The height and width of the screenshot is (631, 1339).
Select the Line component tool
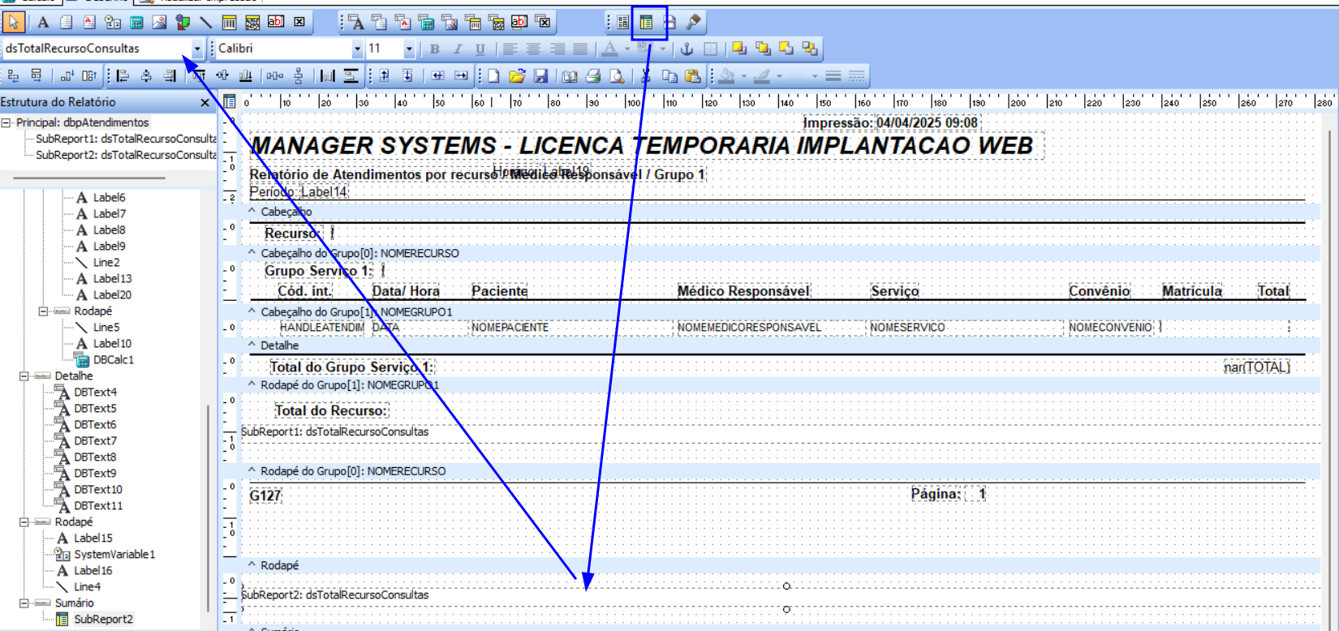[x=206, y=22]
